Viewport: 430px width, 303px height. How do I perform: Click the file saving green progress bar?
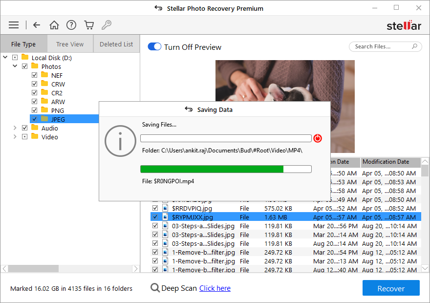(x=226, y=169)
